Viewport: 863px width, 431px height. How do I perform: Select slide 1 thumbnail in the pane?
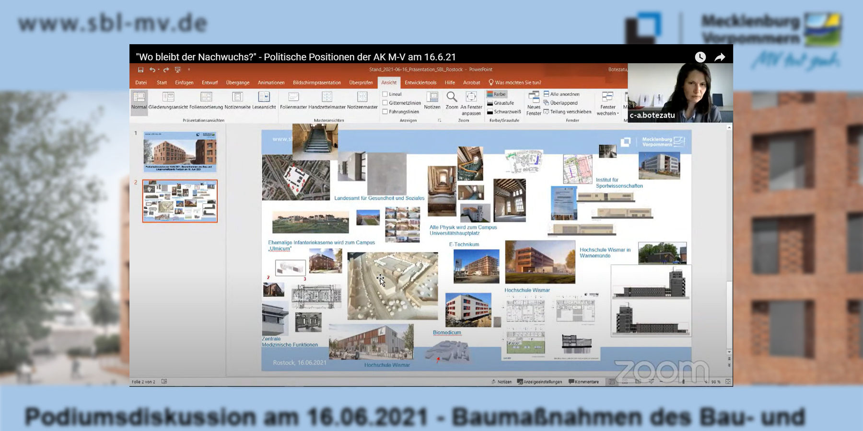tap(179, 151)
